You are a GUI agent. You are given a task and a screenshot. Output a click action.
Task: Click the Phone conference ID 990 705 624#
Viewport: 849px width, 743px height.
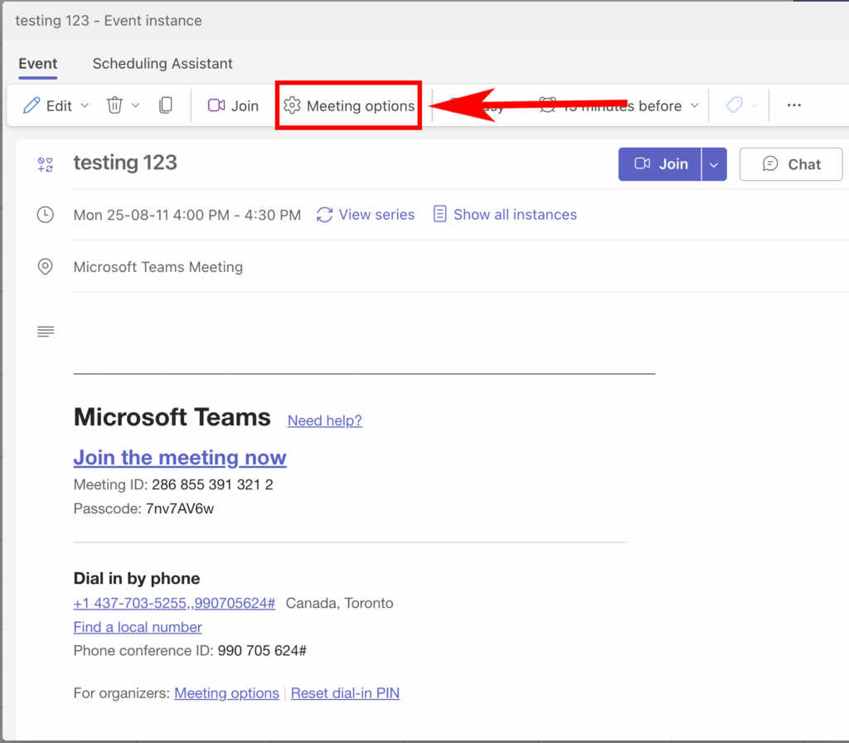pos(262,650)
